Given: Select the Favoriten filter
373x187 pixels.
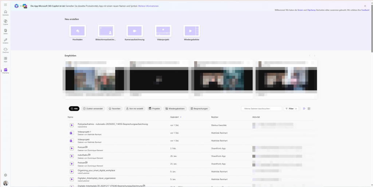Looking at the screenshot, I should pyautogui.click(x=114, y=109).
